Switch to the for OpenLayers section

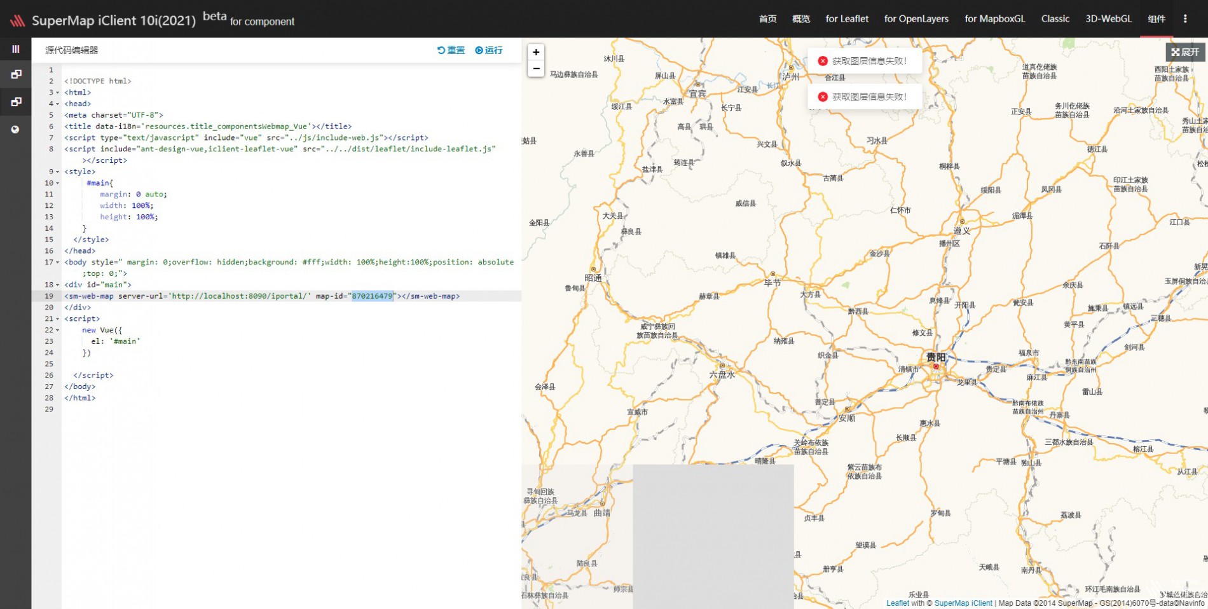point(916,19)
